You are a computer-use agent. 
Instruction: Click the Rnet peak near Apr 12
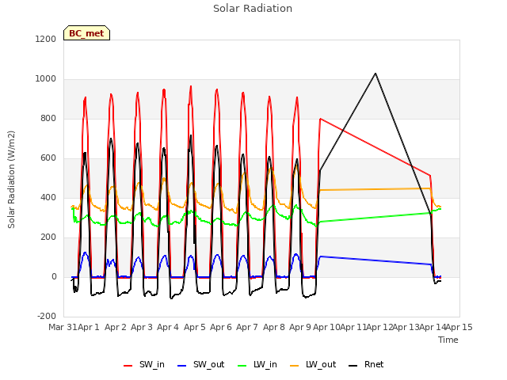coord(375,74)
